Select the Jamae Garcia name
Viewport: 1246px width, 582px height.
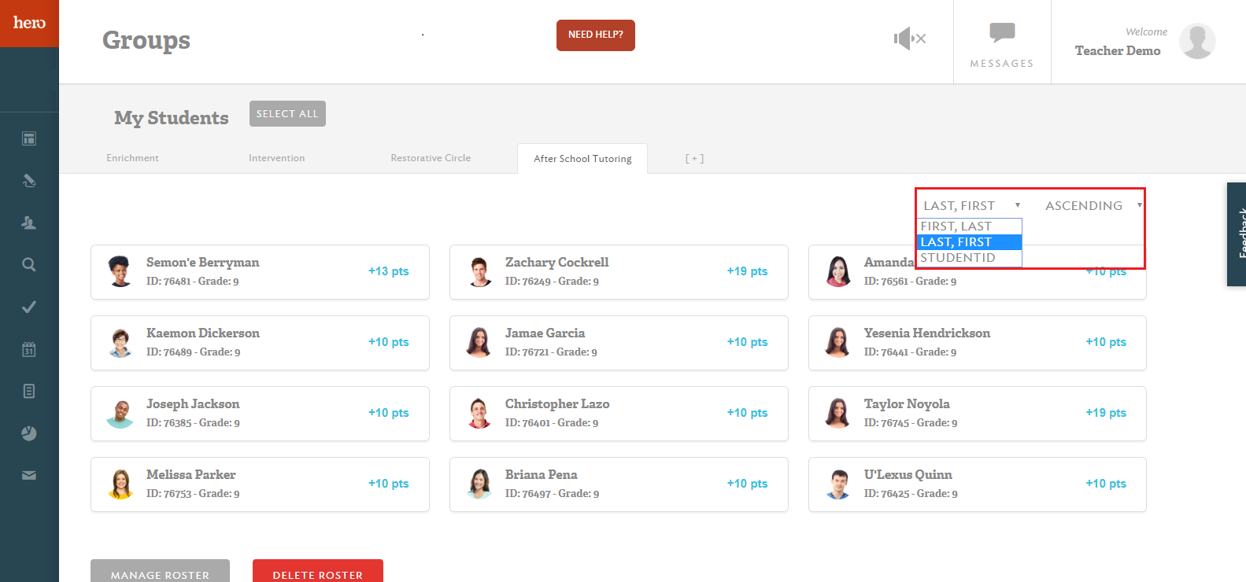point(545,333)
